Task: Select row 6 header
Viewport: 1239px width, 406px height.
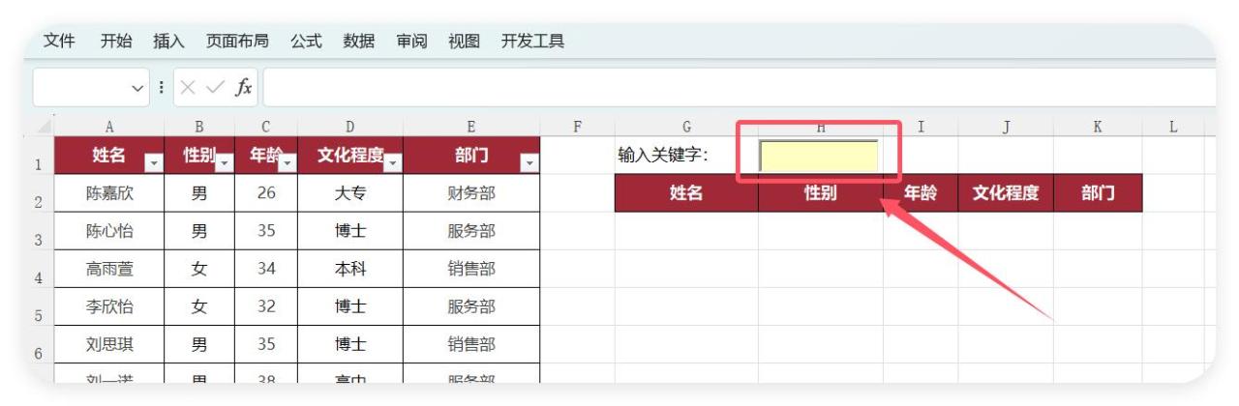Action: pos(38,344)
